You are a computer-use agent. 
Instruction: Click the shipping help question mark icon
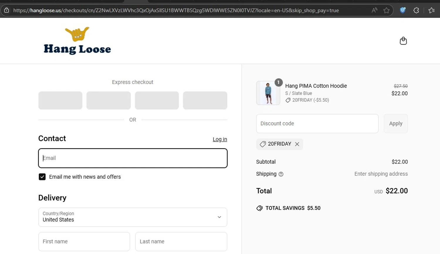pos(281,174)
